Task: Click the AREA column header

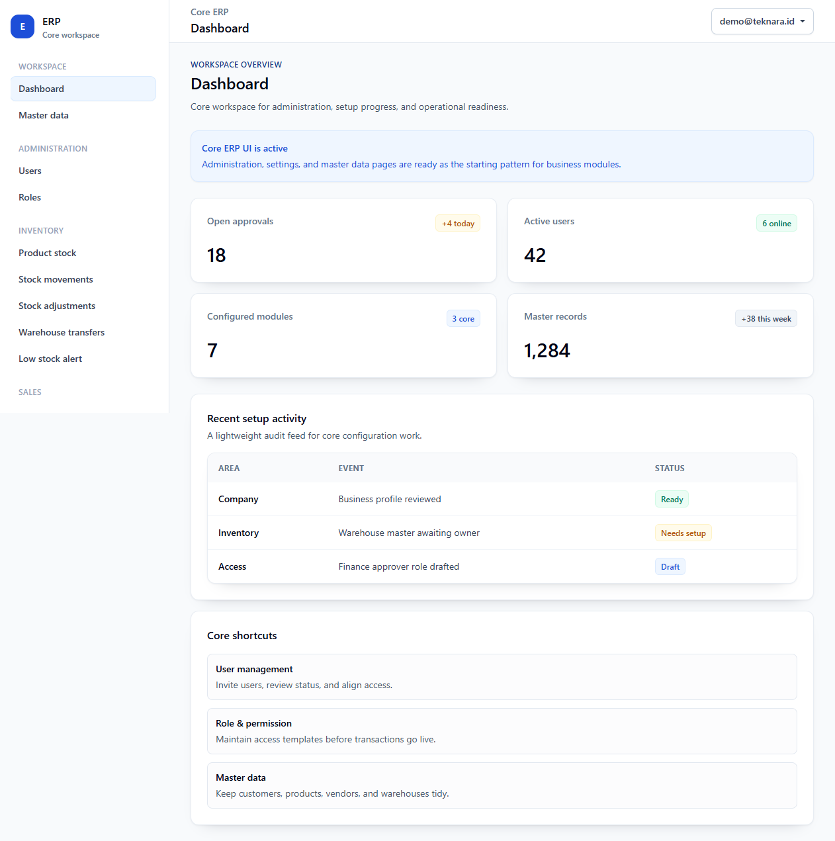Action: tap(229, 468)
